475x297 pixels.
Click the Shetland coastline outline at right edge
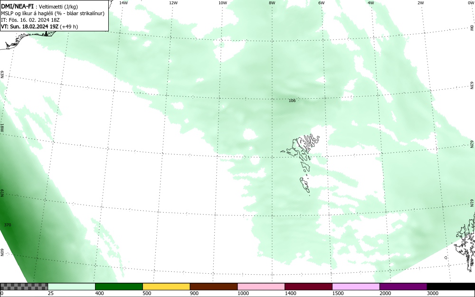pyautogui.click(x=465, y=242)
